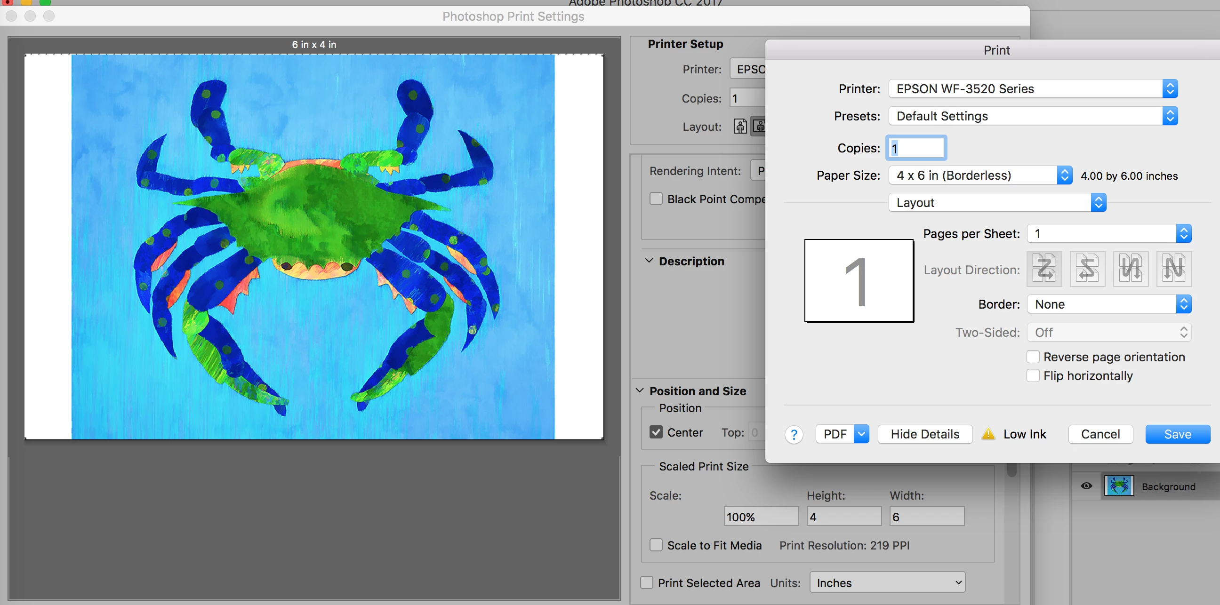Open the PDF dropdown arrow

(861, 434)
